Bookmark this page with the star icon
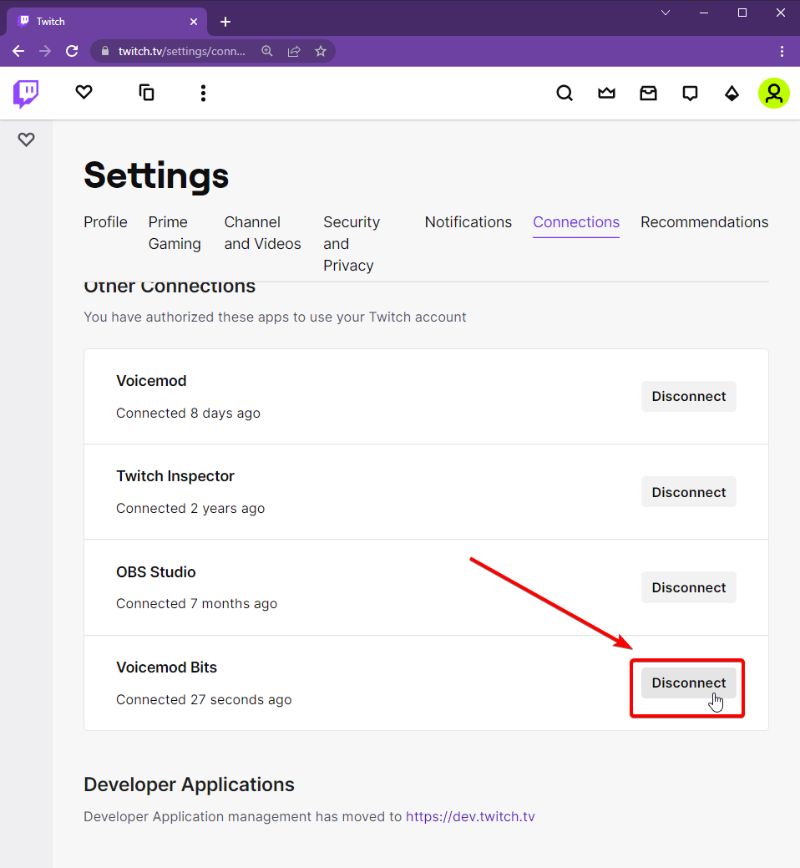The height and width of the screenshot is (868, 800). [321, 51]
